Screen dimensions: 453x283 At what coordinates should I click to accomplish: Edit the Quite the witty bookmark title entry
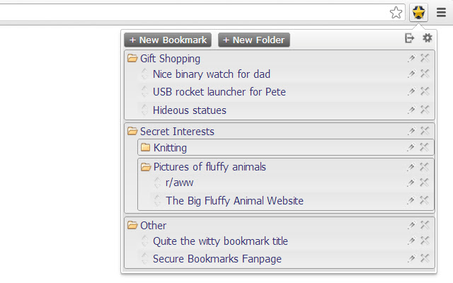[x=411, y=241]
